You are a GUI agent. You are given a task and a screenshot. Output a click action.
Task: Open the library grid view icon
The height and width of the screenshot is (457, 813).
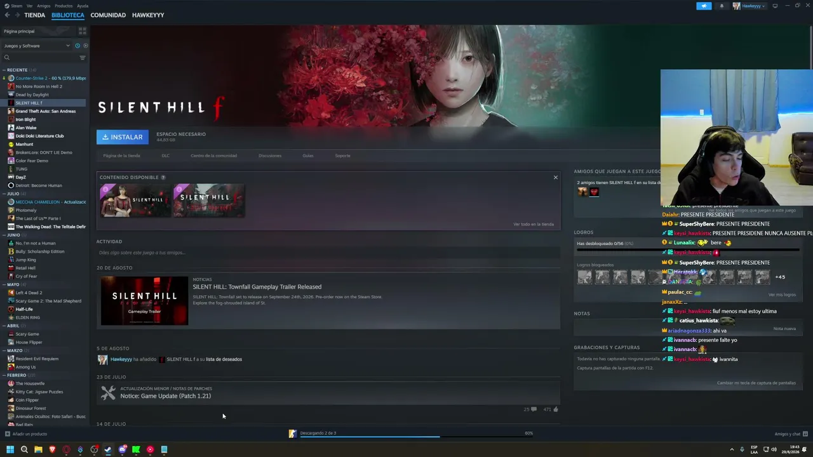(x=83, y=30)
